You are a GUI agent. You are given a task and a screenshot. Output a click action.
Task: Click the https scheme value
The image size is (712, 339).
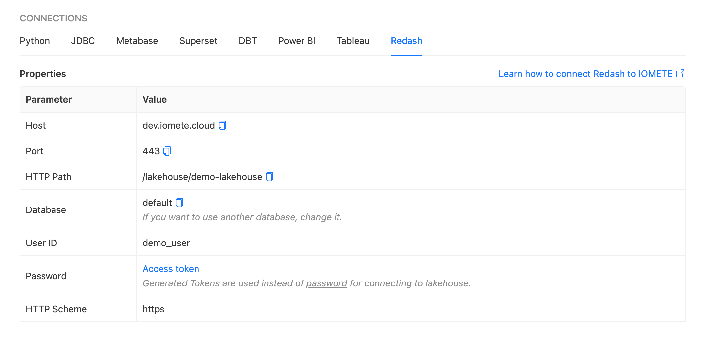(x=153, y=309)
